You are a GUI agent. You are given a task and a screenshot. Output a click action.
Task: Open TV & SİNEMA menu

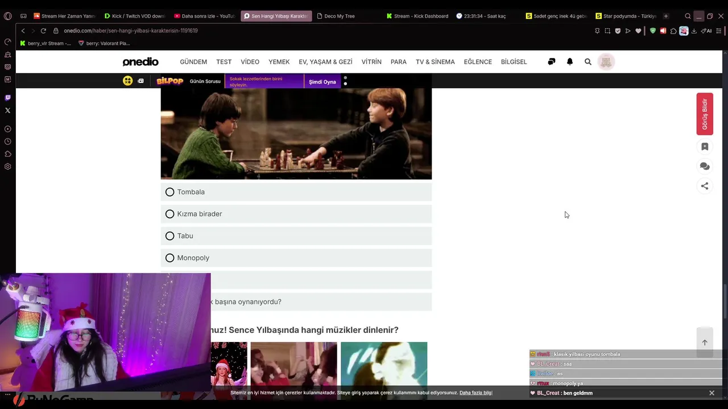tap(435, 62)
